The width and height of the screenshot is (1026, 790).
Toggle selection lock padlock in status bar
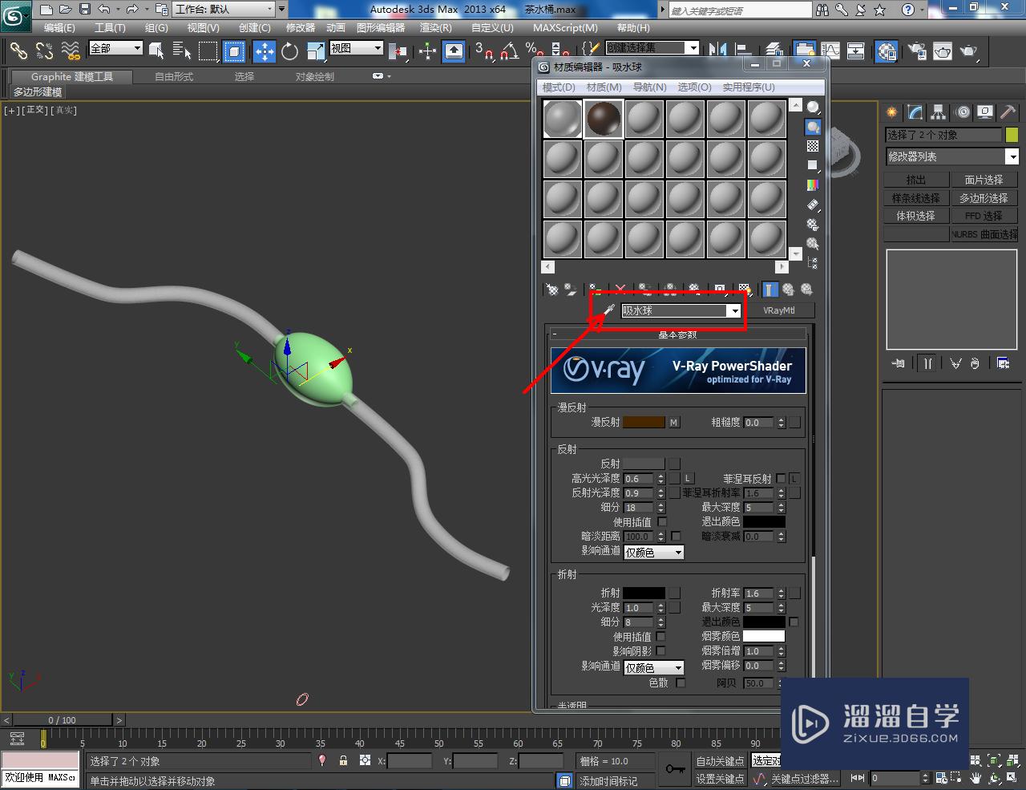[x=343, y=760]
